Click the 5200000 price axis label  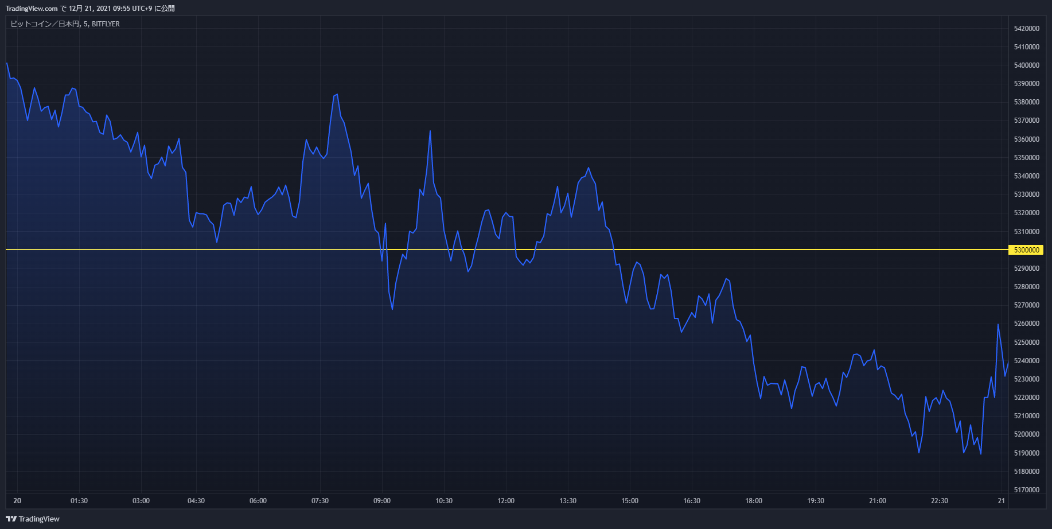point(1027,434)
